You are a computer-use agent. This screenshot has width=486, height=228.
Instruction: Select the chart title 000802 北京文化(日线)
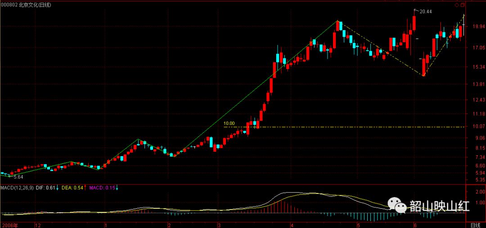click(x=26, y=4)
